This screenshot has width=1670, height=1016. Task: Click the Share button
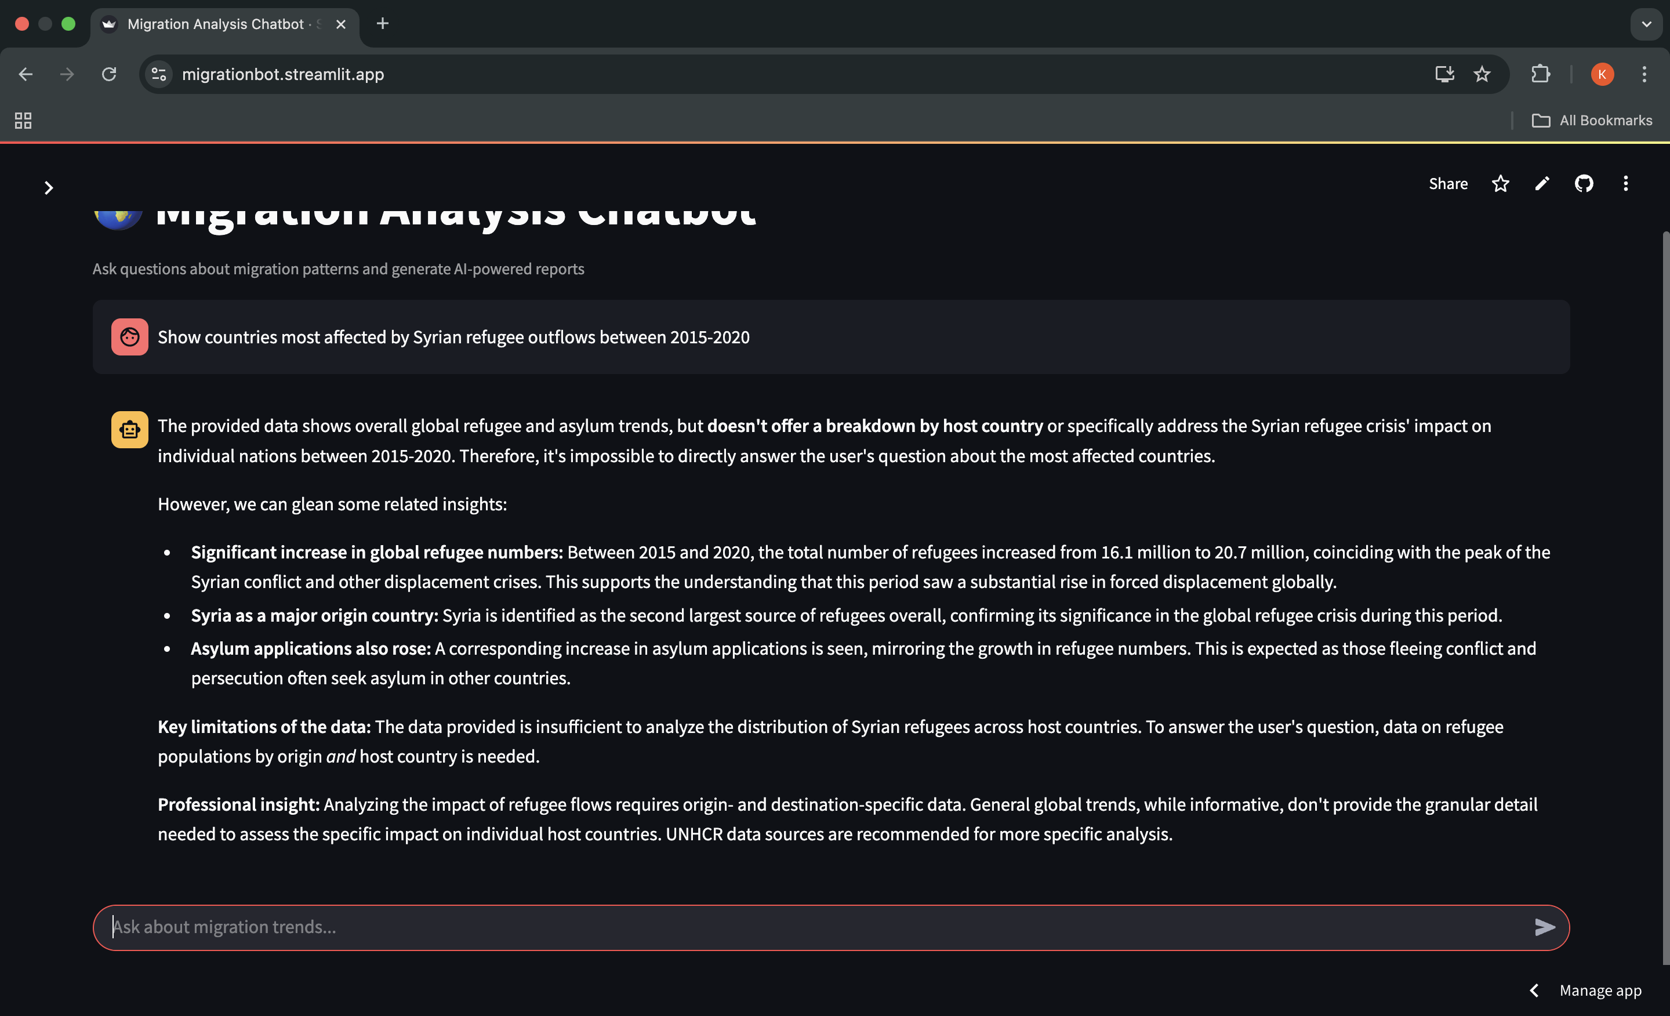(x=1448, y=184)
